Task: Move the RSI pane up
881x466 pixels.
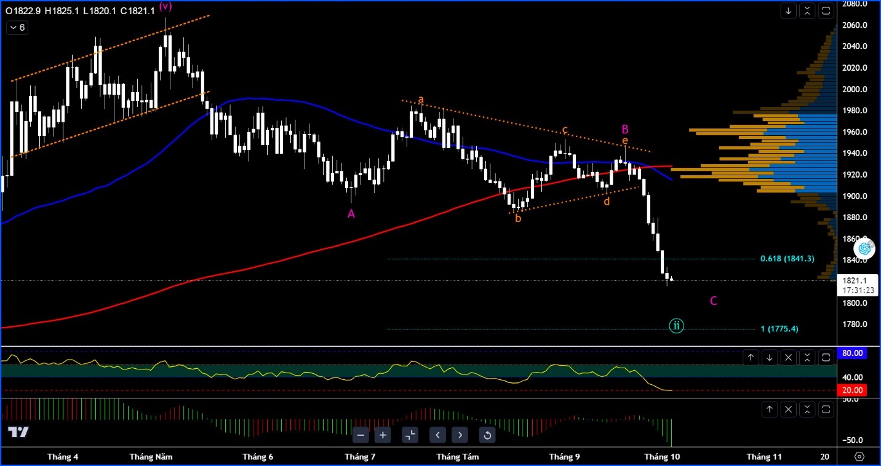Action: [x=751, y=357]
